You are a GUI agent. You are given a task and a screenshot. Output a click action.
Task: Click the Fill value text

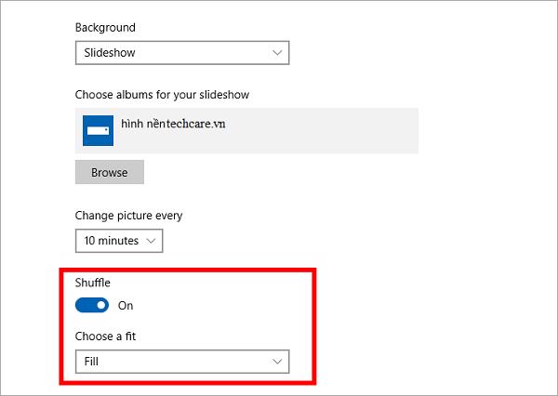pos(91,361)
